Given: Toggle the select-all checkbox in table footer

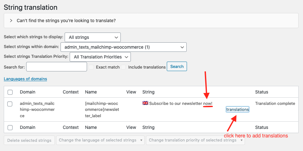Looking at the screenshot, I should pos(10,128).
